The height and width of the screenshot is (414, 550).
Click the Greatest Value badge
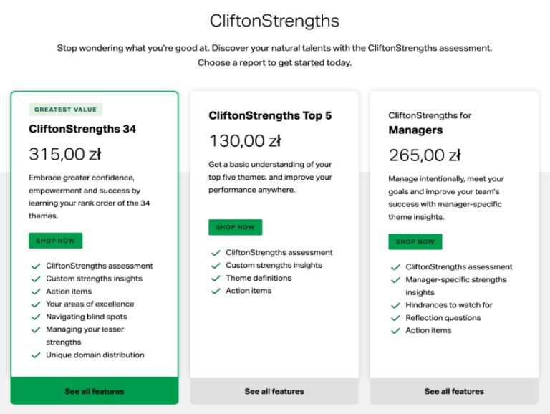tap(66, 110)
